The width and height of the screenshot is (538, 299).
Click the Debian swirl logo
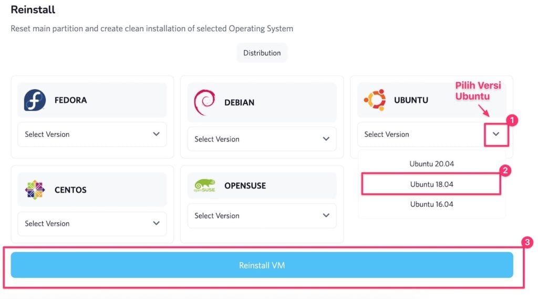coord(204,102)
